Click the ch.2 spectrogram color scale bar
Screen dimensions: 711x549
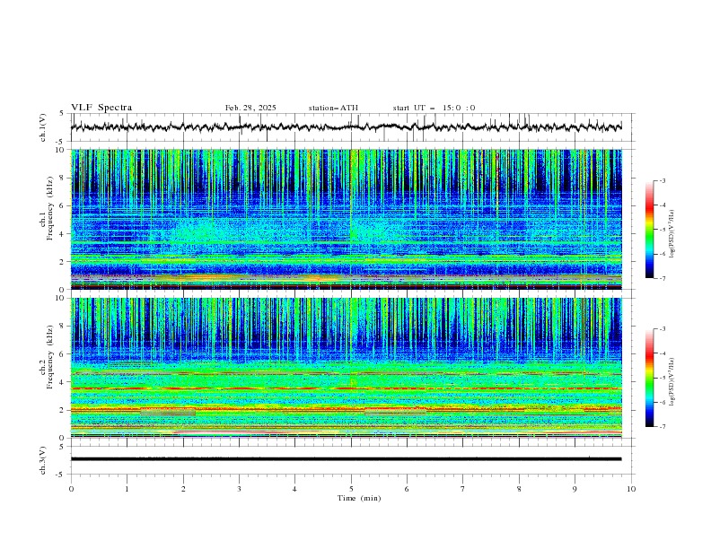pos(649,378)
